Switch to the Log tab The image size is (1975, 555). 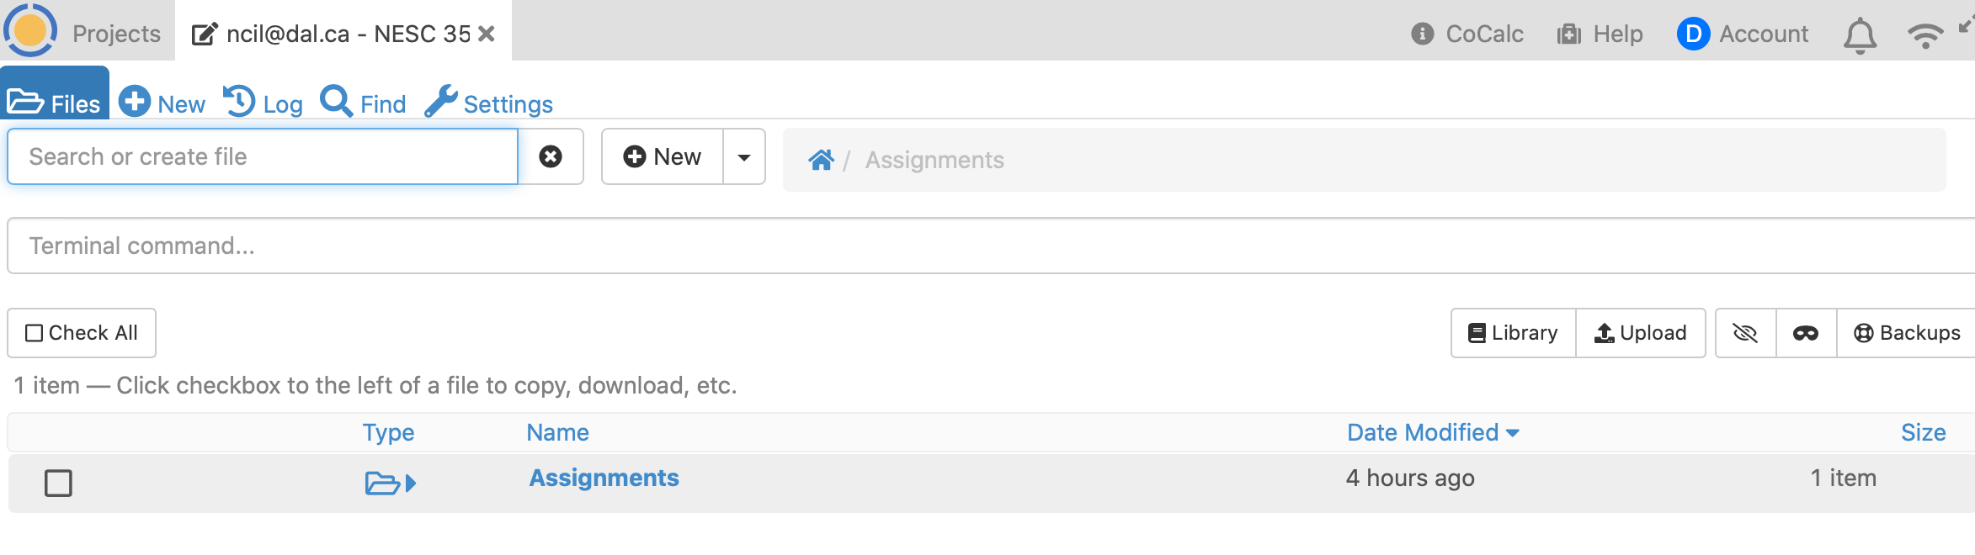(264, 103)
